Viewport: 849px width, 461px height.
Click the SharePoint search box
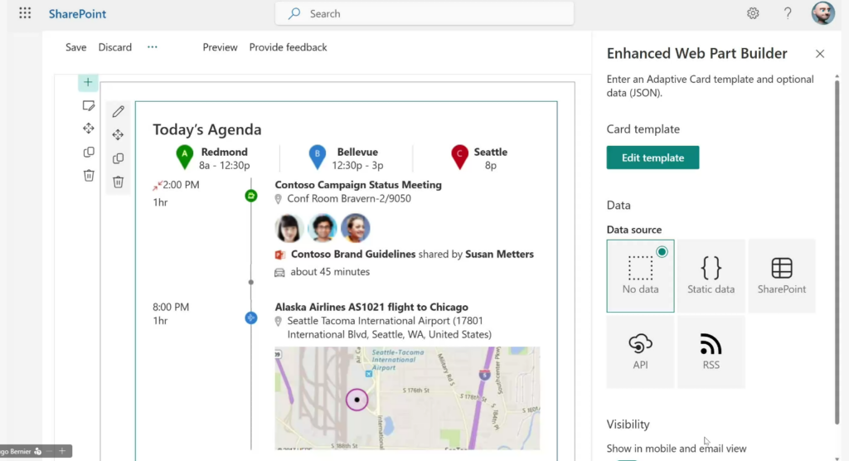click(x=424, y=13)
